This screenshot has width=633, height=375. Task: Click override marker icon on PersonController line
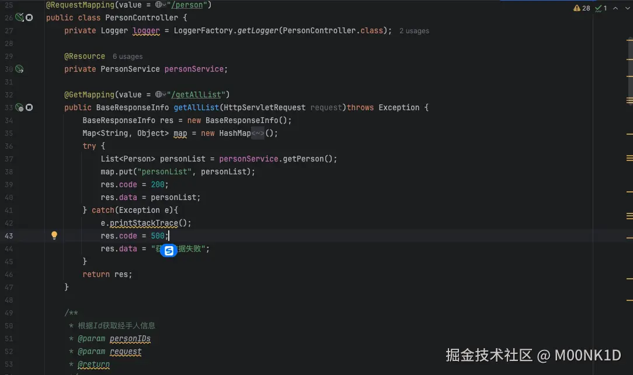click(29, 17)
